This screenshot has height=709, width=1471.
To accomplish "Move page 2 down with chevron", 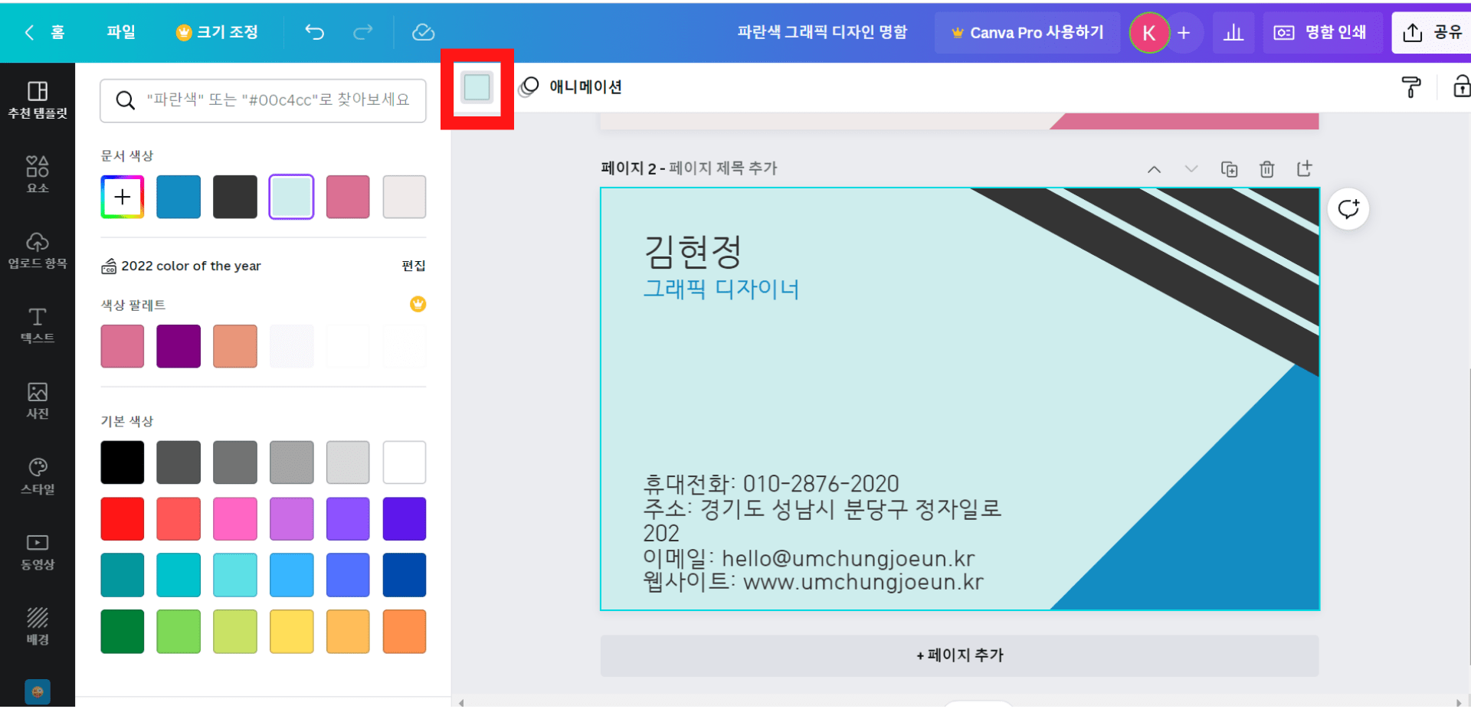I will (x=1191, y=169).
